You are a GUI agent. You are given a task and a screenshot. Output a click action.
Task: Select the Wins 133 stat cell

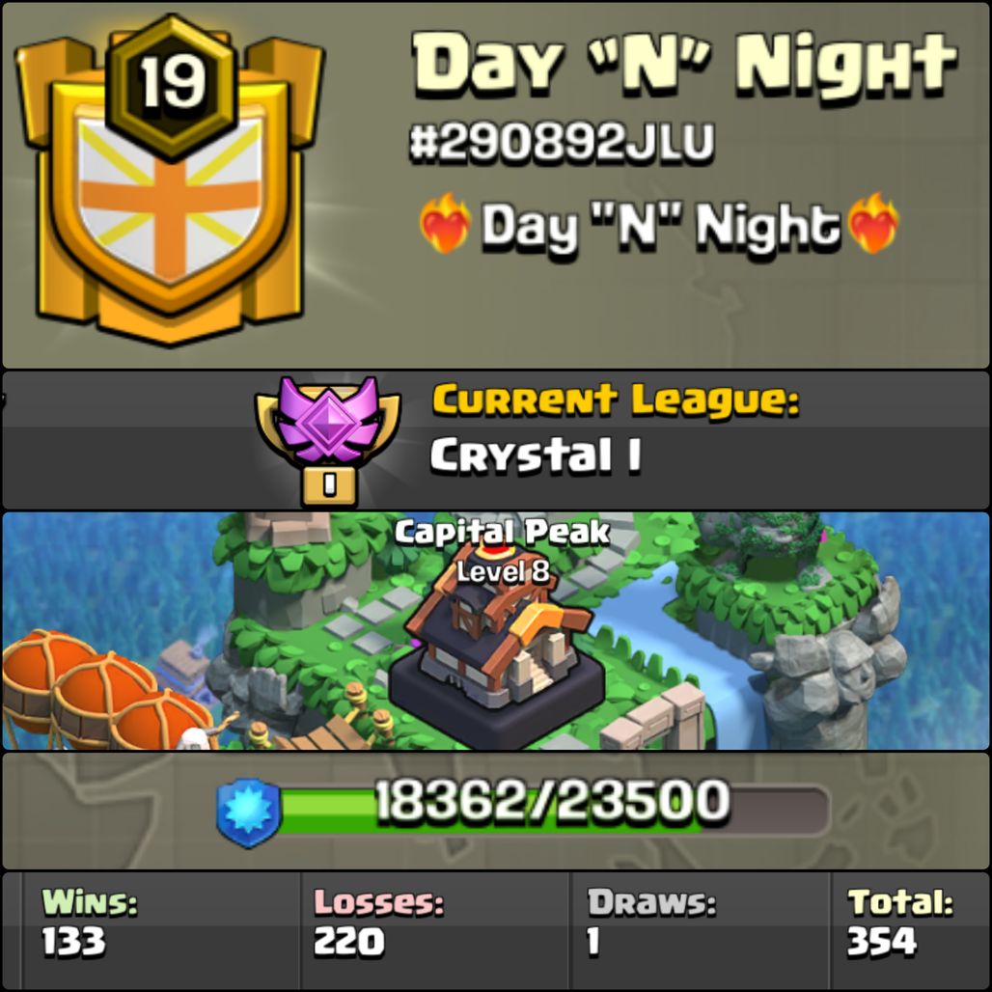tap(161, 931)
